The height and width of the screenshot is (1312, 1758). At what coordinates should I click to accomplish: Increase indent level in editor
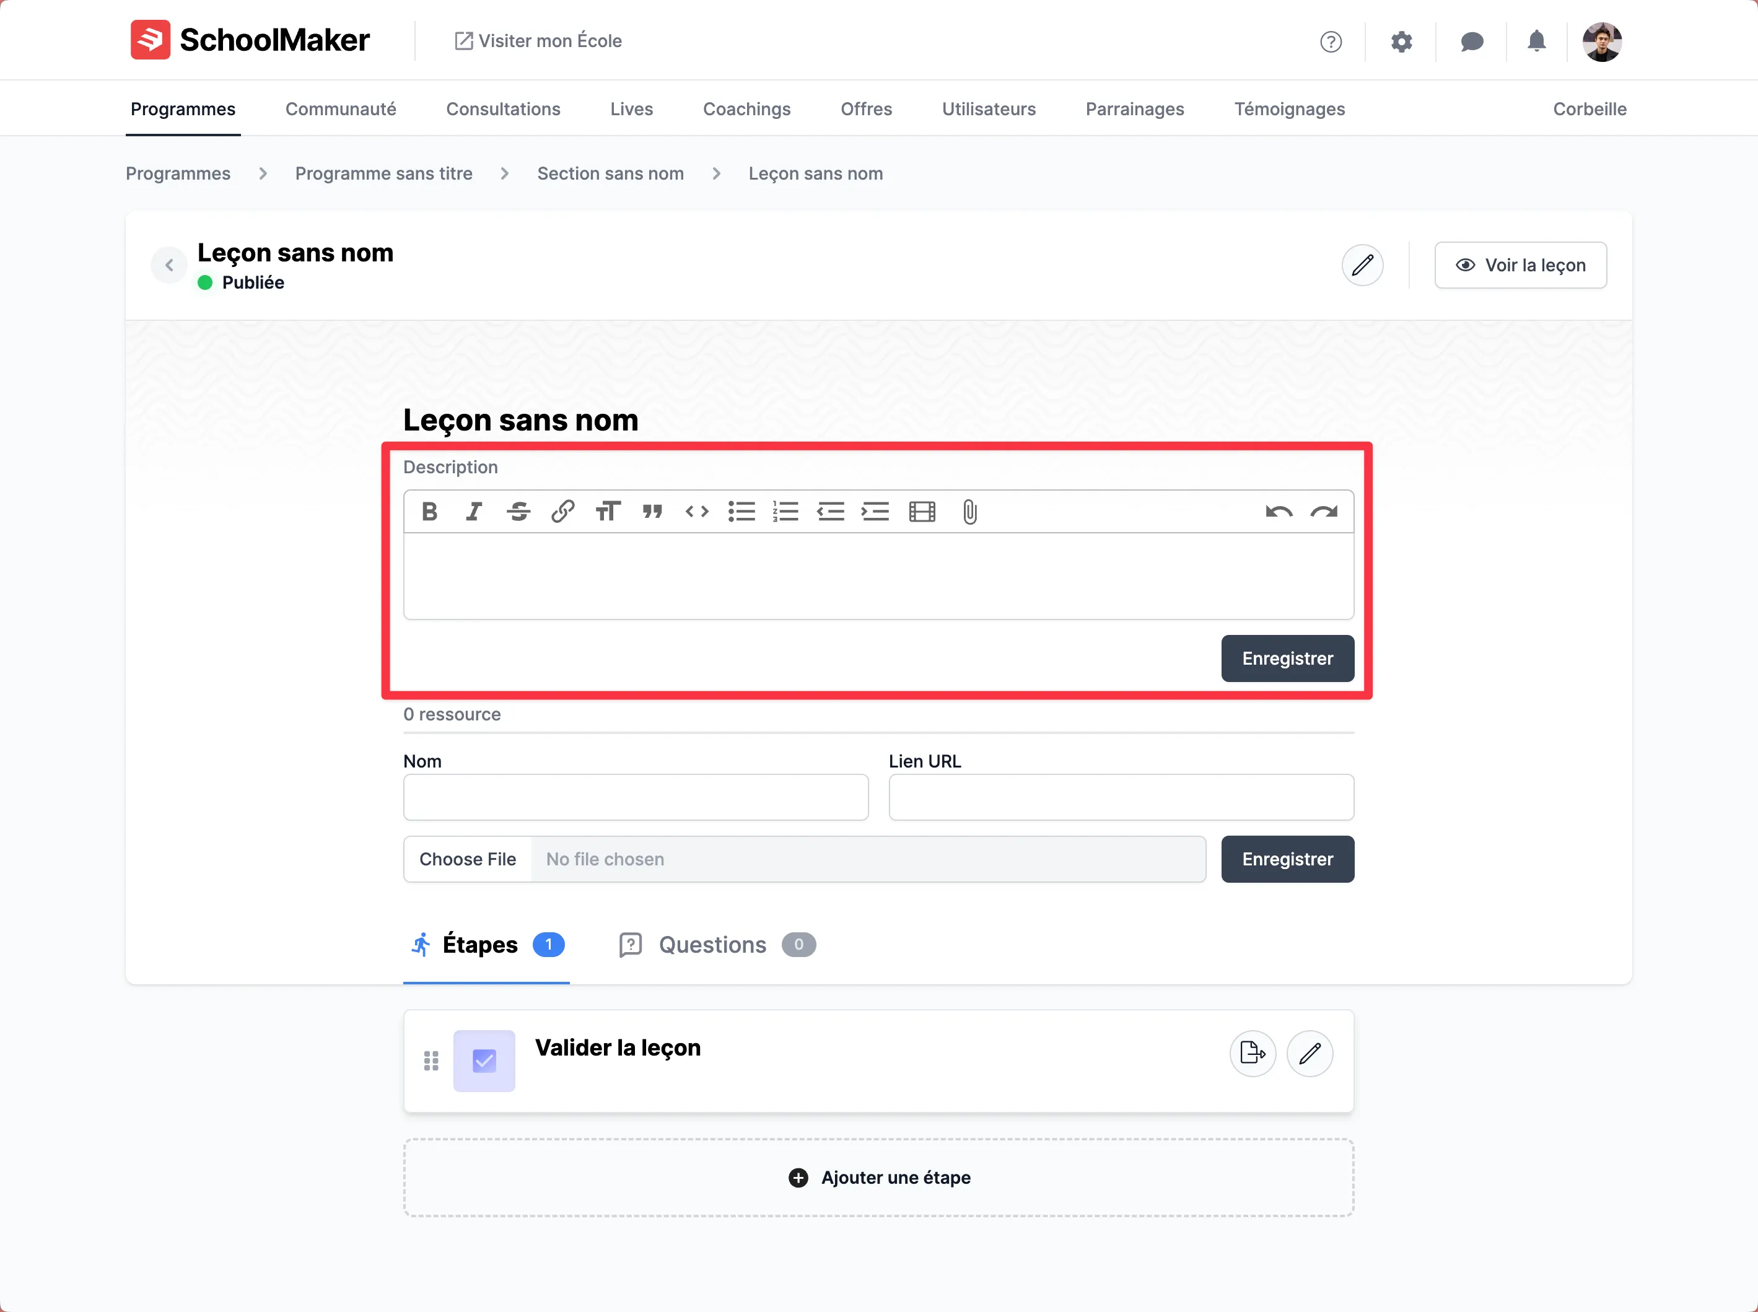875,512
